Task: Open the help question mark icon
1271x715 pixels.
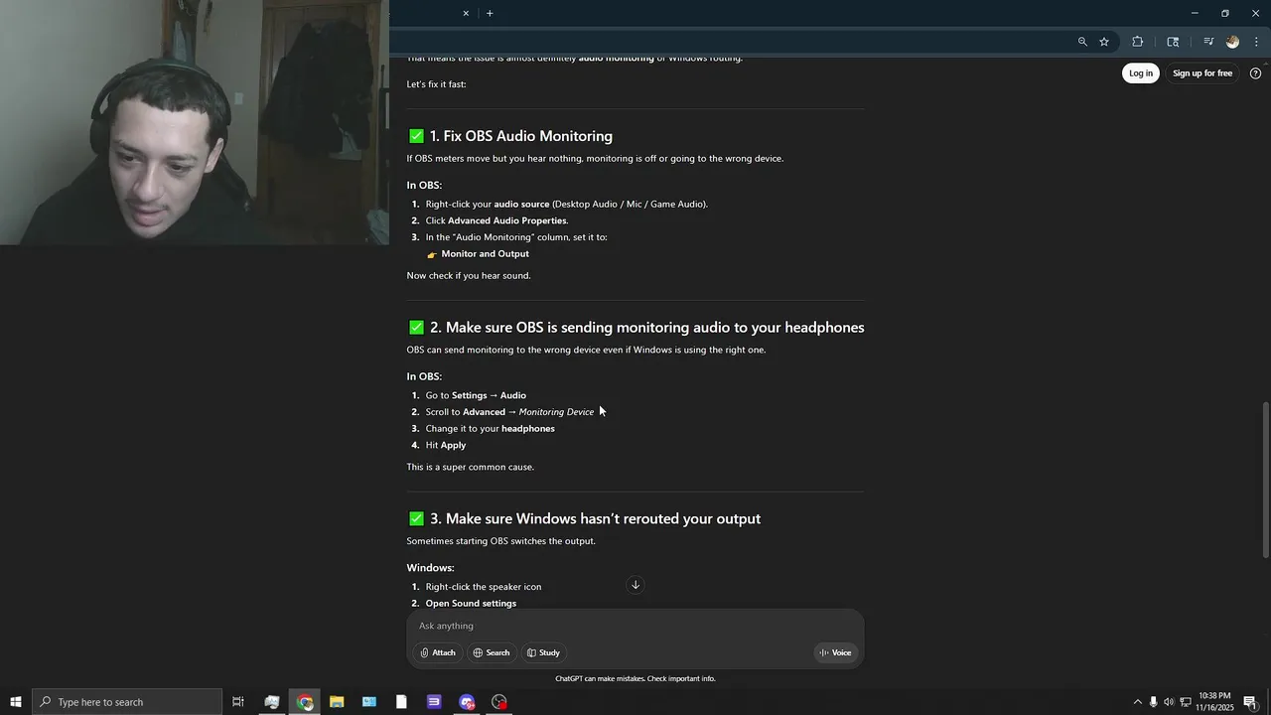Action: tap(1255, 73)
